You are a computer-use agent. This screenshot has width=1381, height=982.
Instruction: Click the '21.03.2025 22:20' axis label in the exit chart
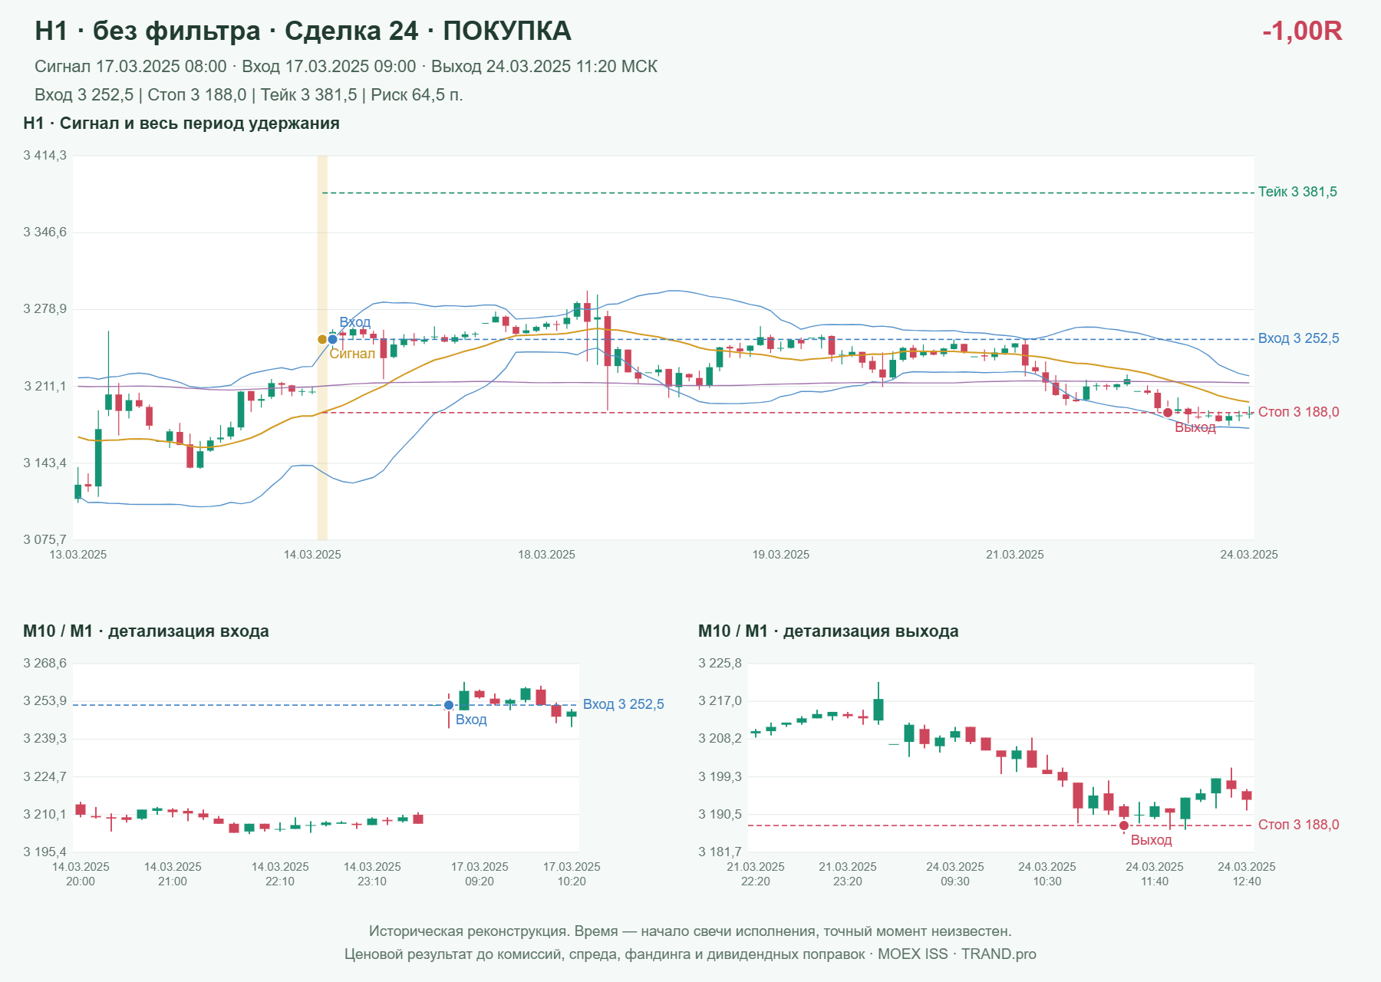756,874
